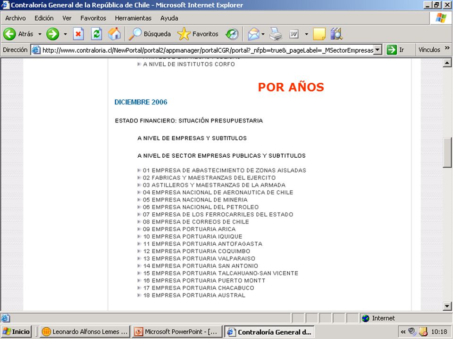Open the Archivo menu
Image resolution: width=453 pixels, height=339 pixels.
(x=15, y=18)
